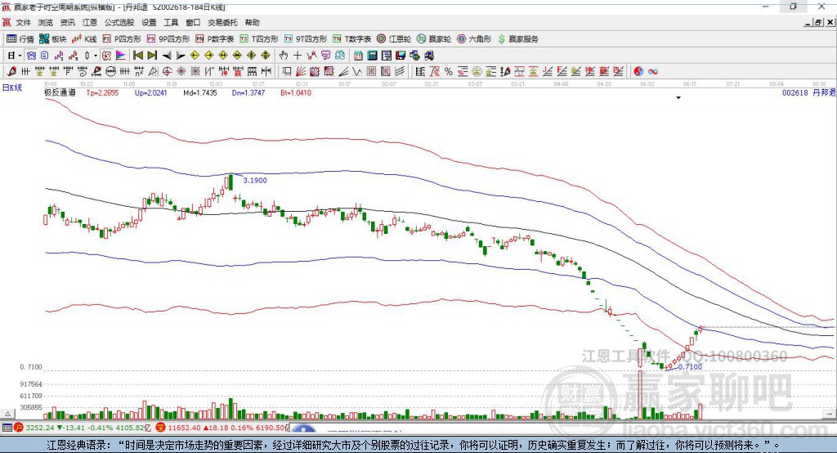Open 赢家服务 service link

517,39
